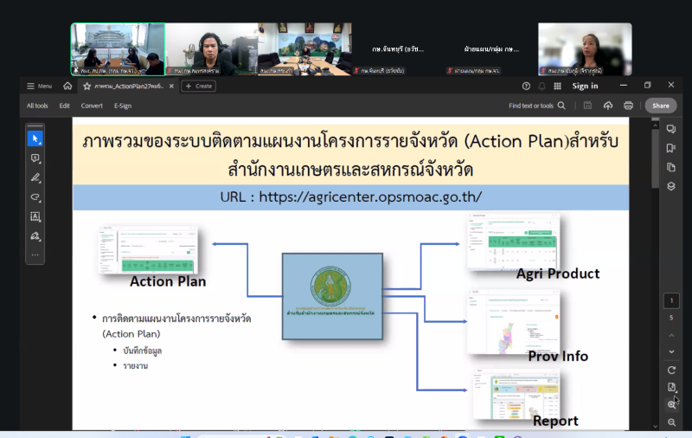
Task: Print the document using printer icon
Action: click(x=628, y=106)
